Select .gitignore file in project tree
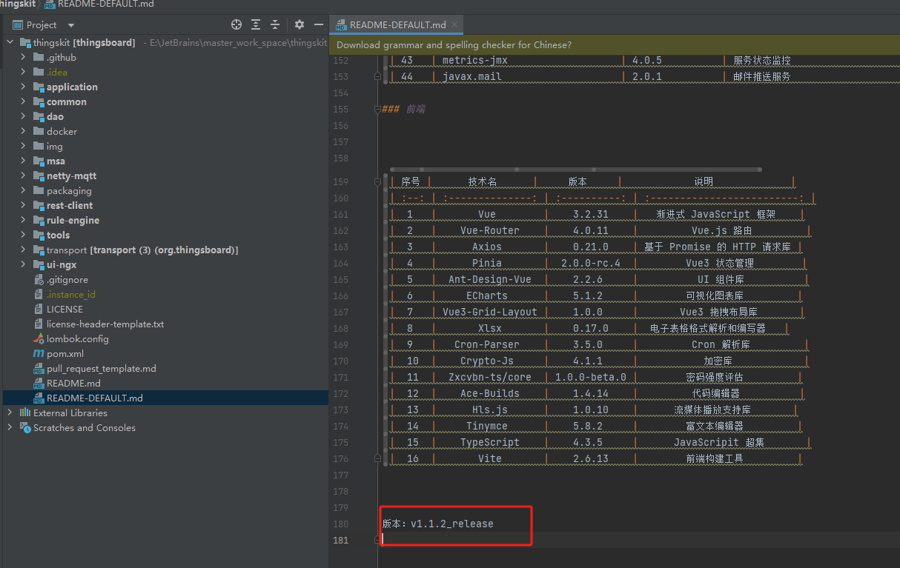The width and height of the screenshot is (900, 568). tap(67, 279)
